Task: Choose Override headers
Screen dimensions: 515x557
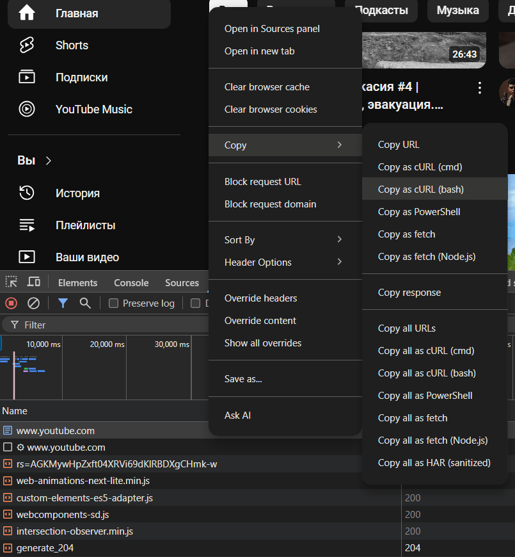Action: [285, 298]
